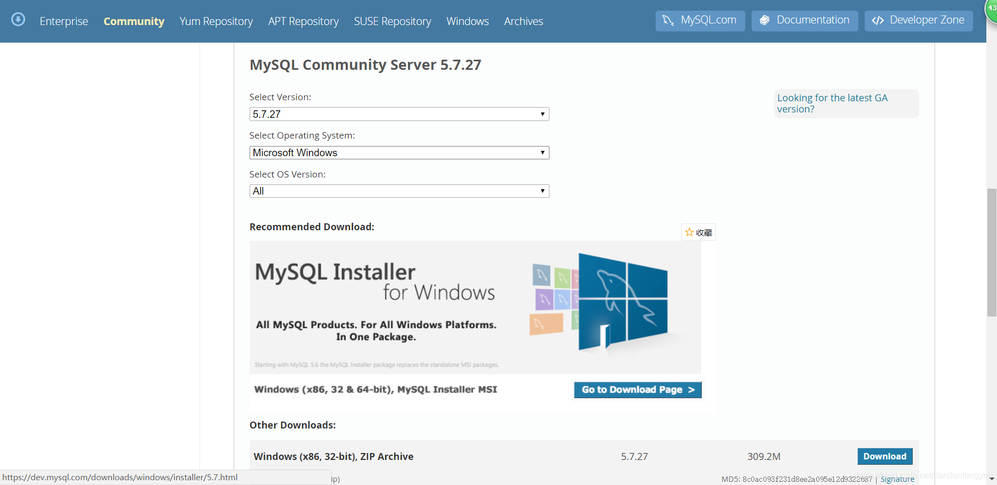Click the Other Downloads heading

pyautogui.click(x=293, y=425)
